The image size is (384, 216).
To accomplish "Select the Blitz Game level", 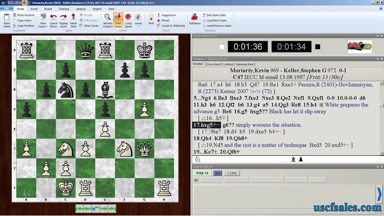I will (x=118, y=20).
